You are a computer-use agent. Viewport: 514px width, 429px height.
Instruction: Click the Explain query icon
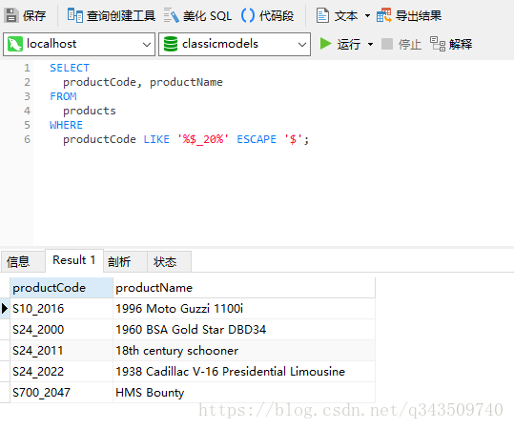[x=438, y=44]
